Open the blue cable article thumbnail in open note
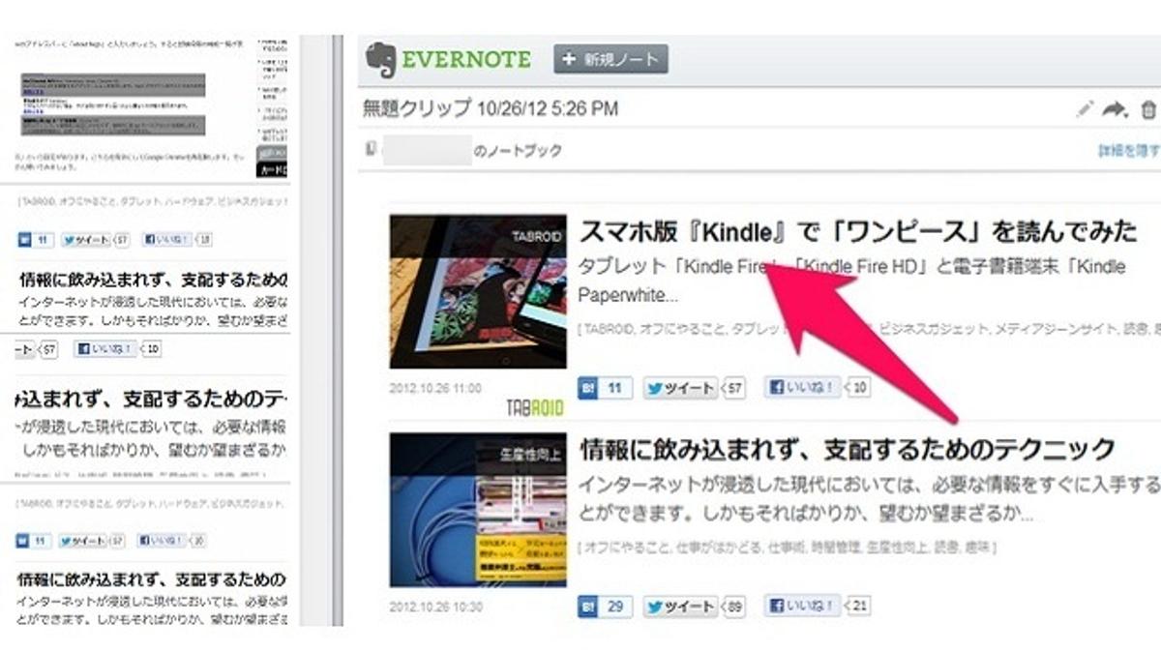The width and height of the screenshot is (1161, 653). 478,510
